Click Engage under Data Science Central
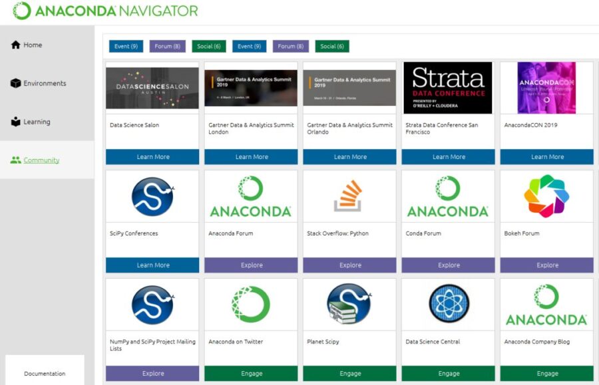Viewport: 599px width, 385px height. click(448, 374)
